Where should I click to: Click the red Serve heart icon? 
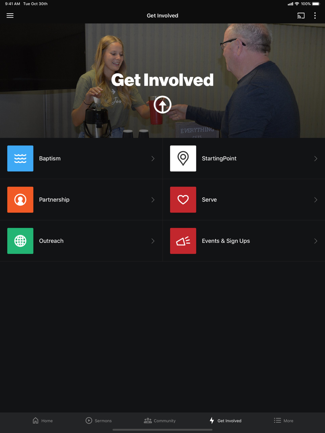pos(183,200)
